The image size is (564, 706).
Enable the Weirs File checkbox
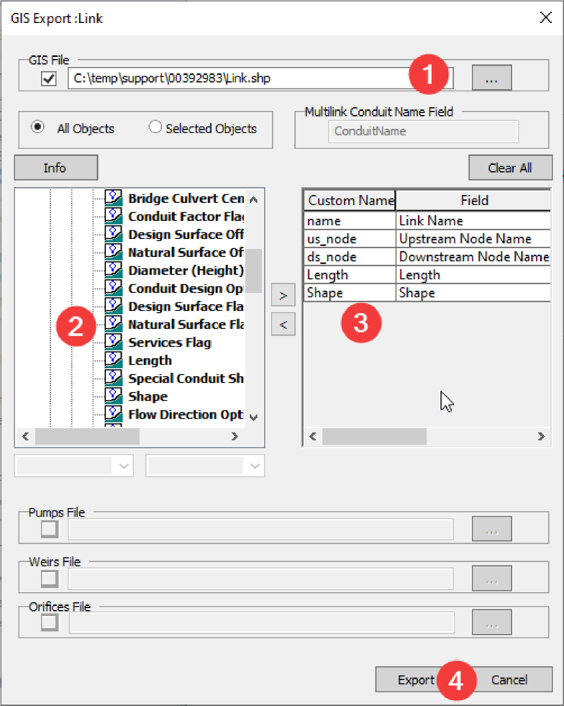click(x=50, y=578)
